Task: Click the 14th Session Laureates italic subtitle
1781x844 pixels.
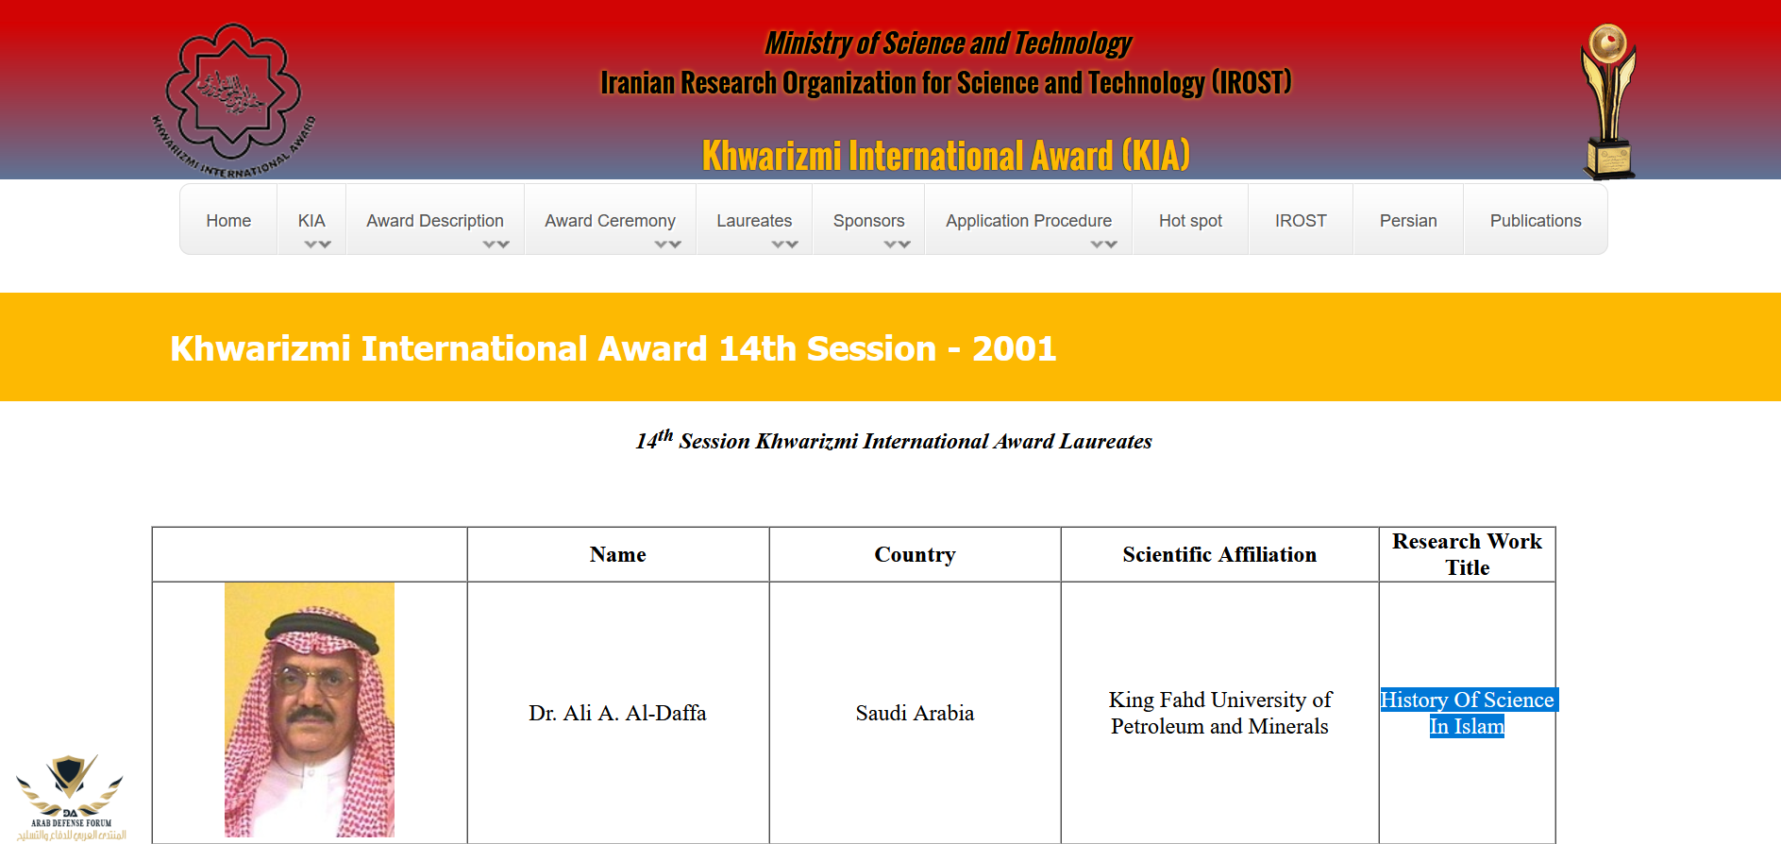Action: [894, 440]
